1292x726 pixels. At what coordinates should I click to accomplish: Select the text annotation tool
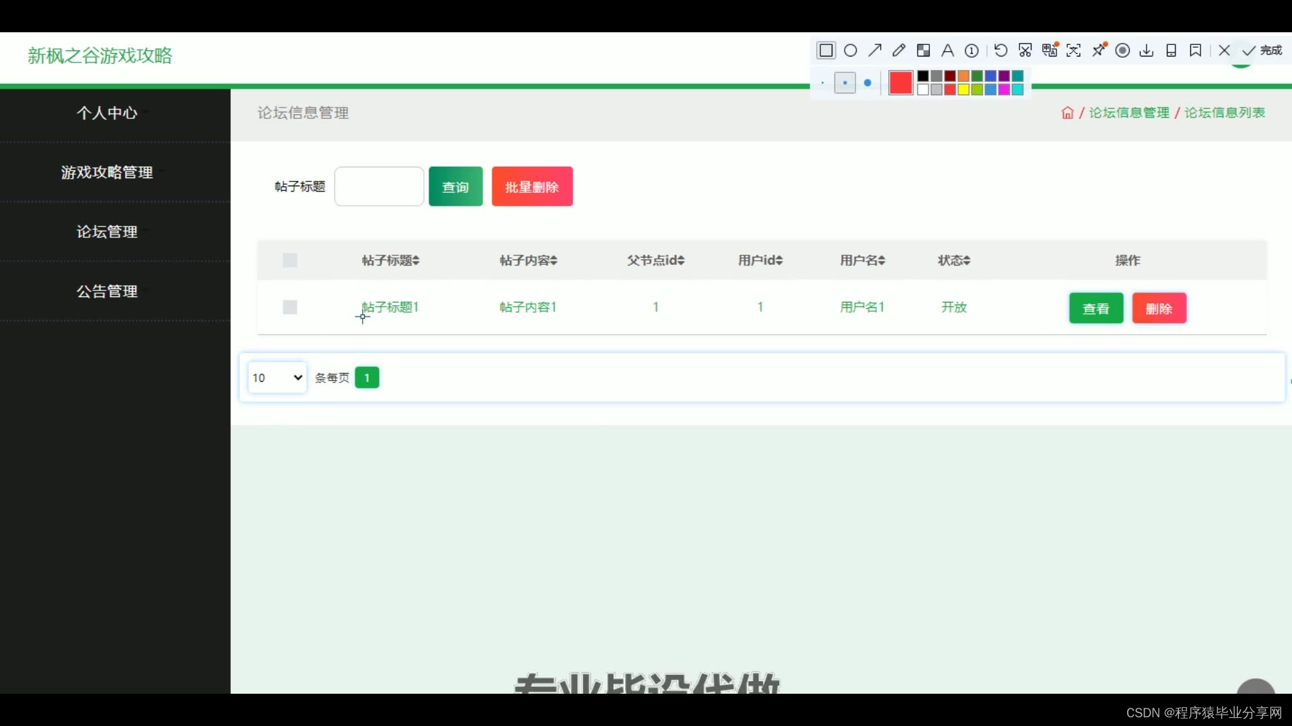(x=947, y=50)
